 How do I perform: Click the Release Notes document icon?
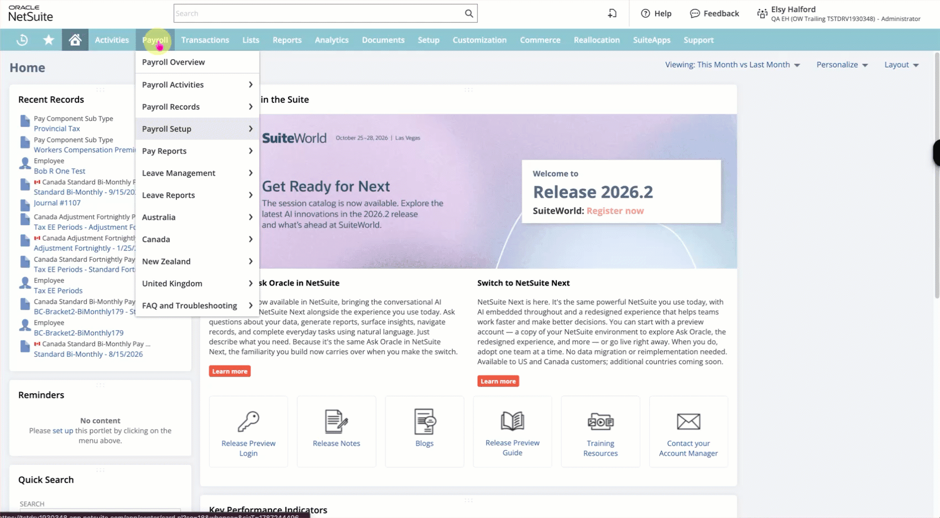pyautogui.click(x=336, y=421)
